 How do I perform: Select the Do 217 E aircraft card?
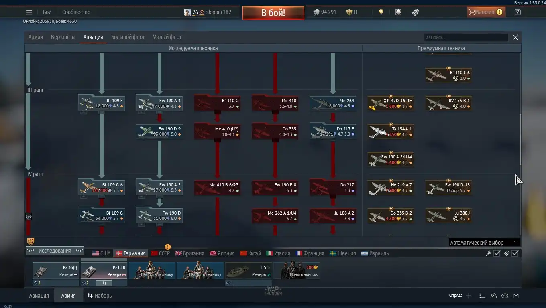coord(333,131)
